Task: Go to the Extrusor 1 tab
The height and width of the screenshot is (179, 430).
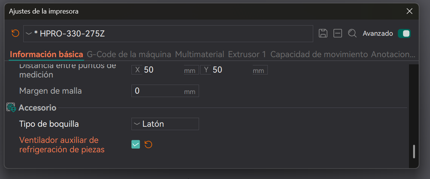Action: click(x=247, y=54)
